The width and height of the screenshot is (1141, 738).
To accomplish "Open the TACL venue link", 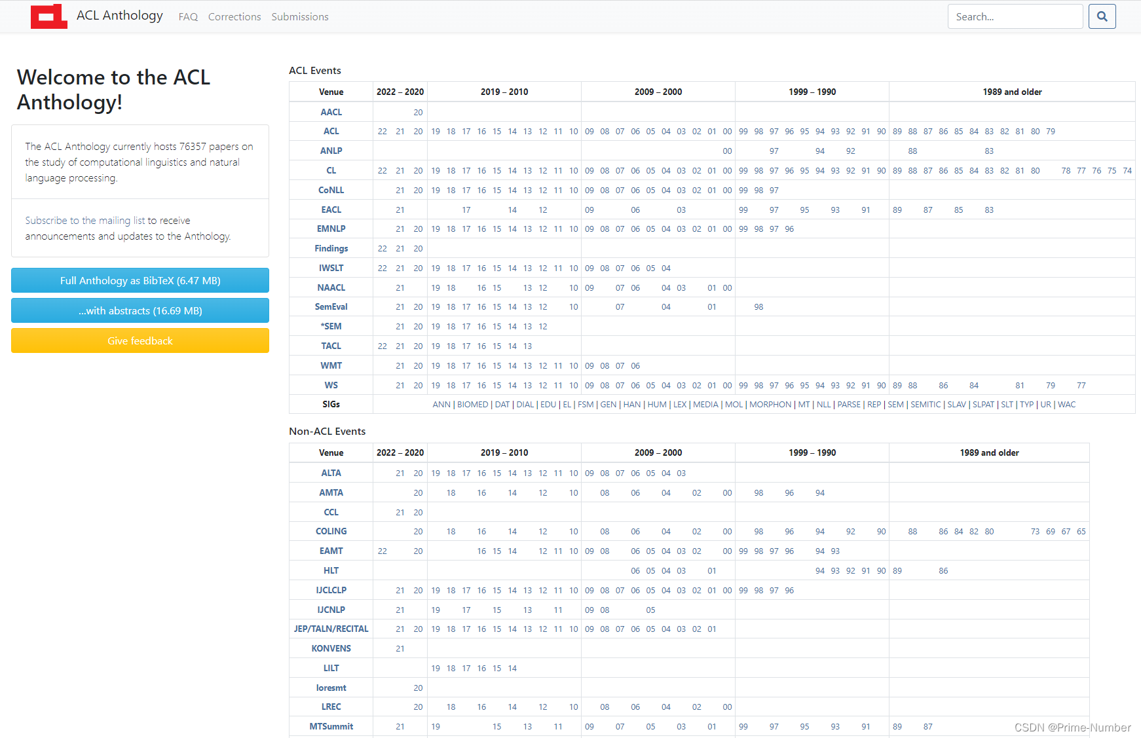I will pyautogui.click(x=331, y=346).
